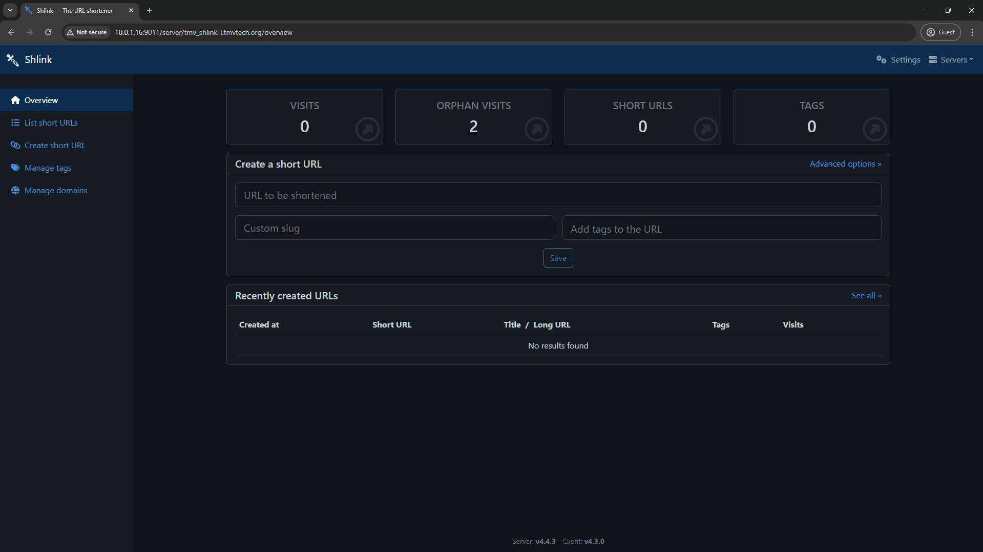This screenshot has width=983, height=552.
Task: Click the Shlink logo icon
Action: (13, 60)
